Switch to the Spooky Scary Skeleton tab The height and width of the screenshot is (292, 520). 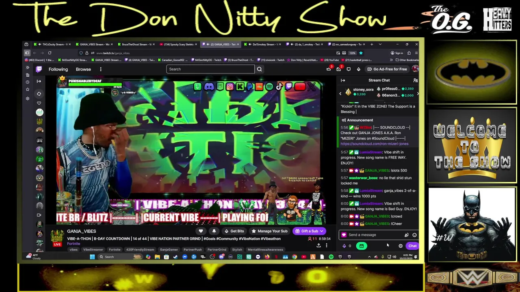click(x=178, y=44)
